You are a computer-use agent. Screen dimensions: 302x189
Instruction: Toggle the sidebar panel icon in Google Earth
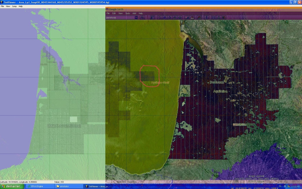(x=152, y=17)
